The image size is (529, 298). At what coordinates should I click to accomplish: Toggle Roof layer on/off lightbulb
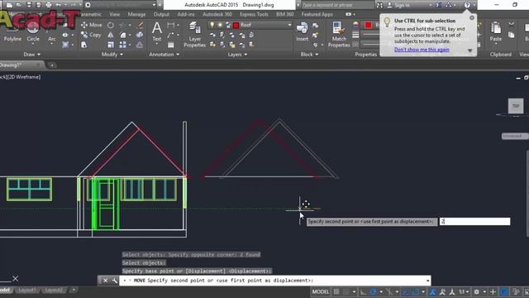(212, 25)
